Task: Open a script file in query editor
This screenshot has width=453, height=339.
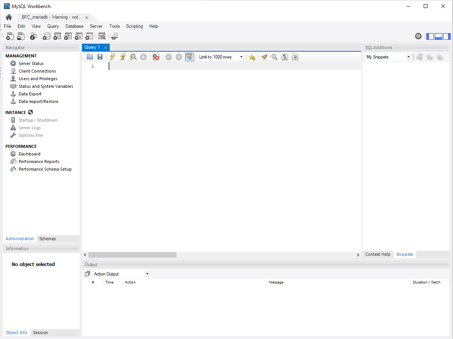Action: [90, 57]
